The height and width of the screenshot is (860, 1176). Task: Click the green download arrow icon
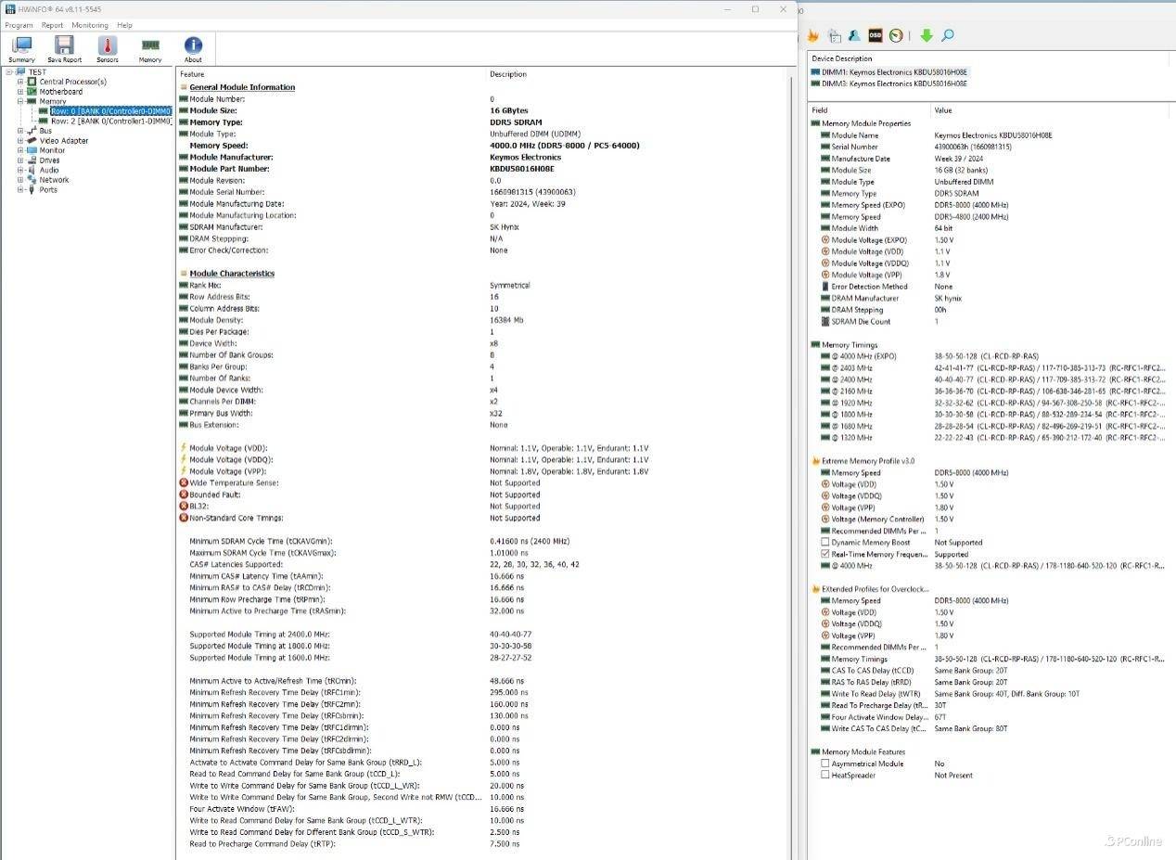(x=926, y=35)
